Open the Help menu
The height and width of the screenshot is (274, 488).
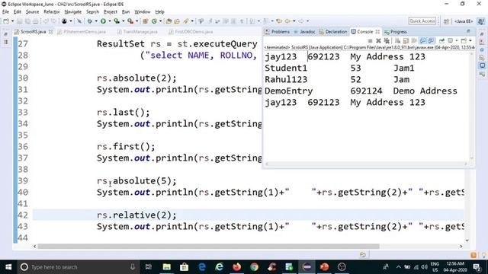click(x=159, y=12)
